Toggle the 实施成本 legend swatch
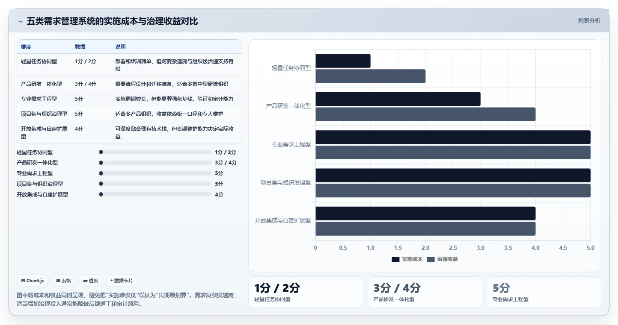The height and width of the screenshot is (325, 618). coord(395,259)
